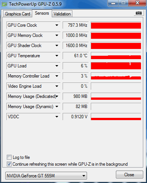147x183 pixels.
Task: Open the GPU Load sensor dropdown
Action: (57, 66)
